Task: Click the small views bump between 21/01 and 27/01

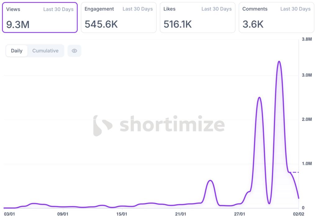Action: tap(210, 180)
